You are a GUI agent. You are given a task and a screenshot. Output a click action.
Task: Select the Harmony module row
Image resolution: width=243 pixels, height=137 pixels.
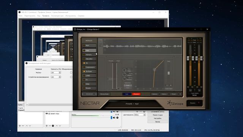(89, 55)
